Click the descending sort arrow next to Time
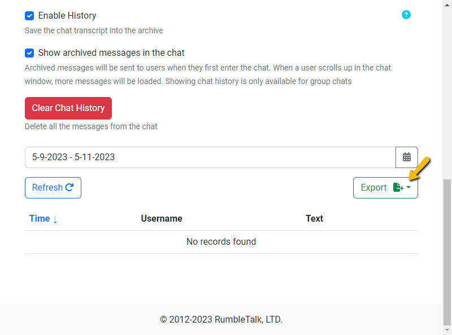Screen dimensions: 452x335 point(55,218)
